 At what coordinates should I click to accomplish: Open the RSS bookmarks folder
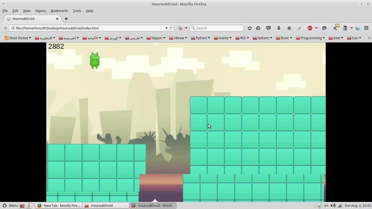pyautogui.click(x=242, y=38)
